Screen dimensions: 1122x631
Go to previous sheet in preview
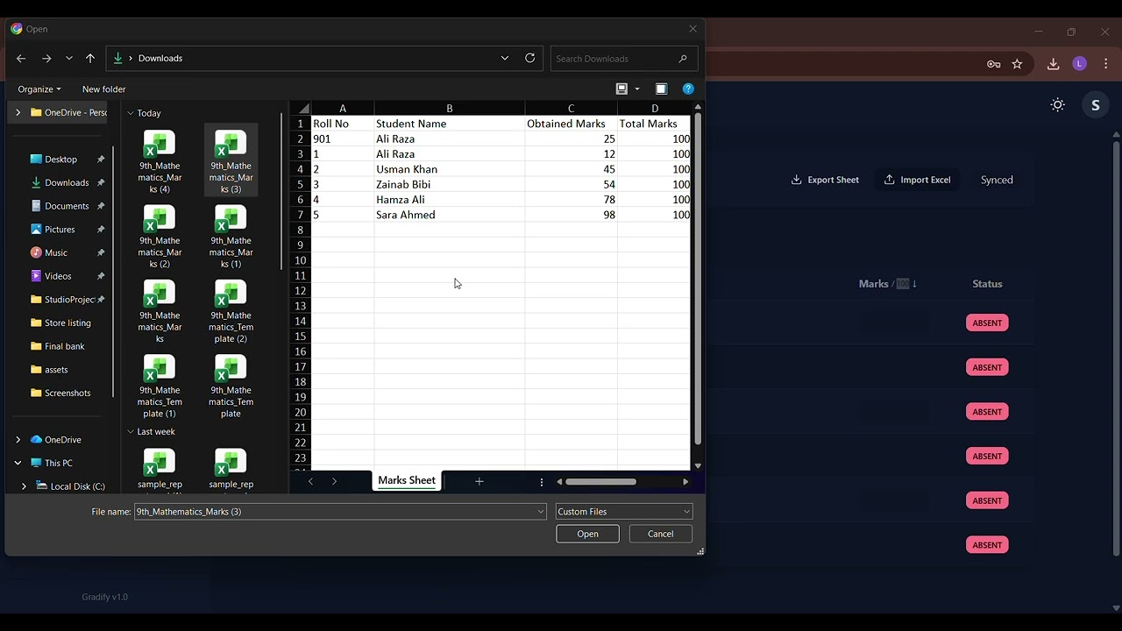click(x=310, y=481)
